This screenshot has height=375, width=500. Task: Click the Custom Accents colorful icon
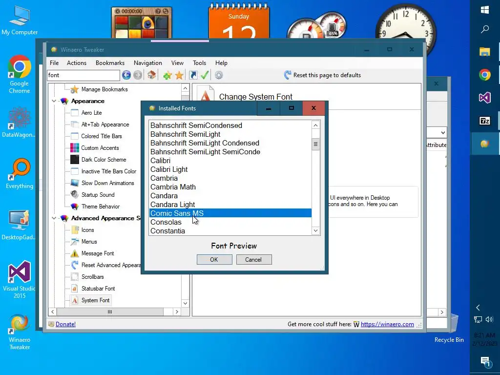[x=75, y=147]
